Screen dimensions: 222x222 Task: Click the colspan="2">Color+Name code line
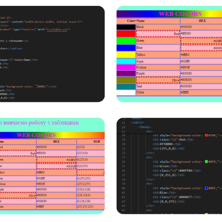pos(19,60)
